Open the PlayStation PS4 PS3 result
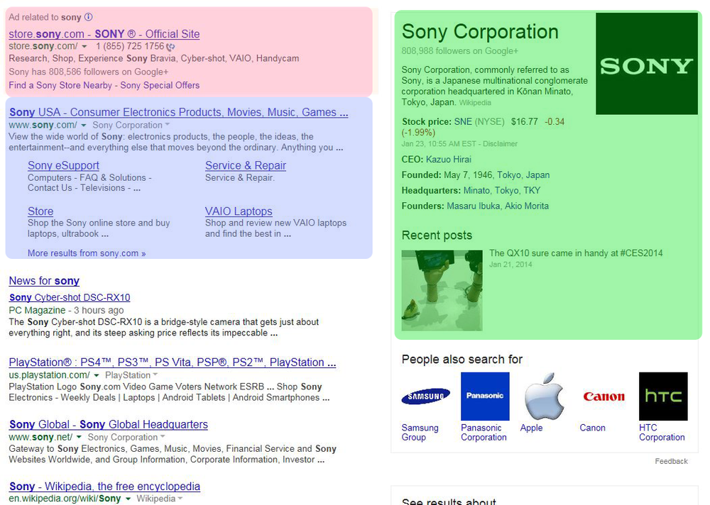 click(173, 362)
